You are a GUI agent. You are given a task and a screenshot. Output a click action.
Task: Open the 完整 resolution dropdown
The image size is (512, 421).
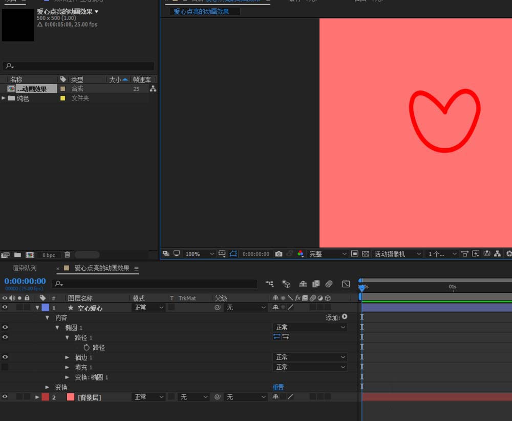(328, 254)
